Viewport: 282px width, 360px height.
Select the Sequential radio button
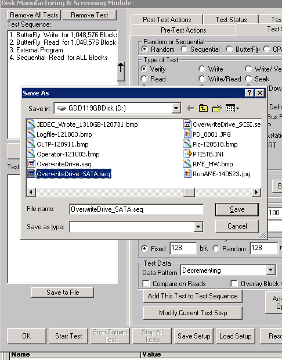[x=184, y=49]
